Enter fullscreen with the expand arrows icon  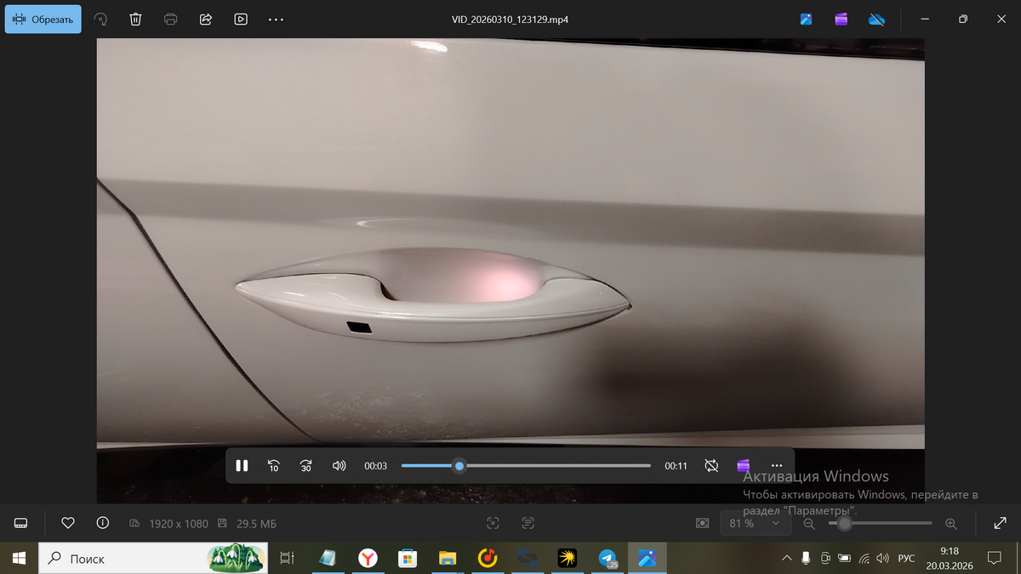coord(1001,524)
